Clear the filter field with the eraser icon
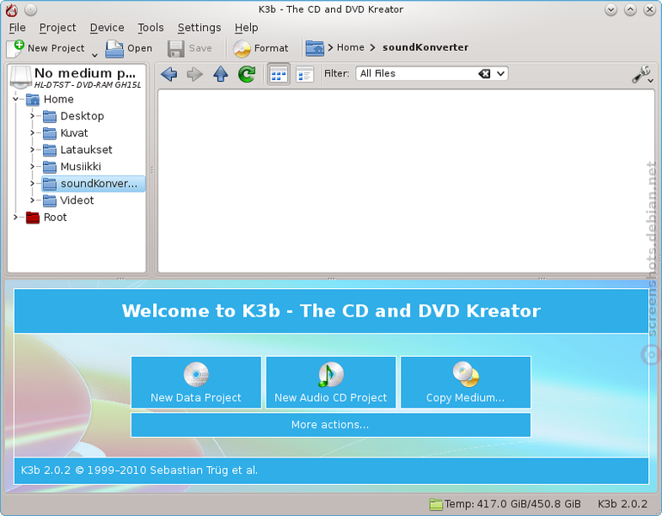This screenshot has width=662, height=516. tap(484, 73)
